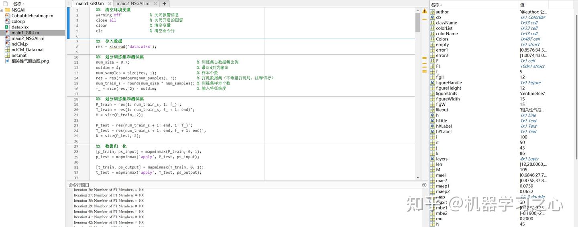This screenshot has width=578, height=227.
Task: Open the command window actions dropdown arrow
Action: (x=424, y=185)
